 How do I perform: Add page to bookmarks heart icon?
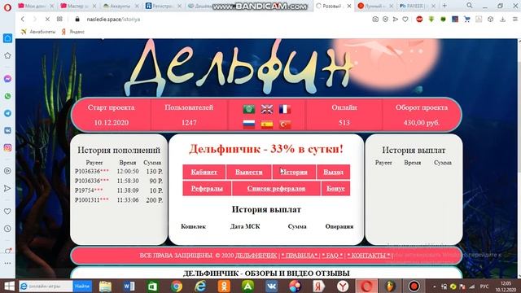(x=405, y=20)
